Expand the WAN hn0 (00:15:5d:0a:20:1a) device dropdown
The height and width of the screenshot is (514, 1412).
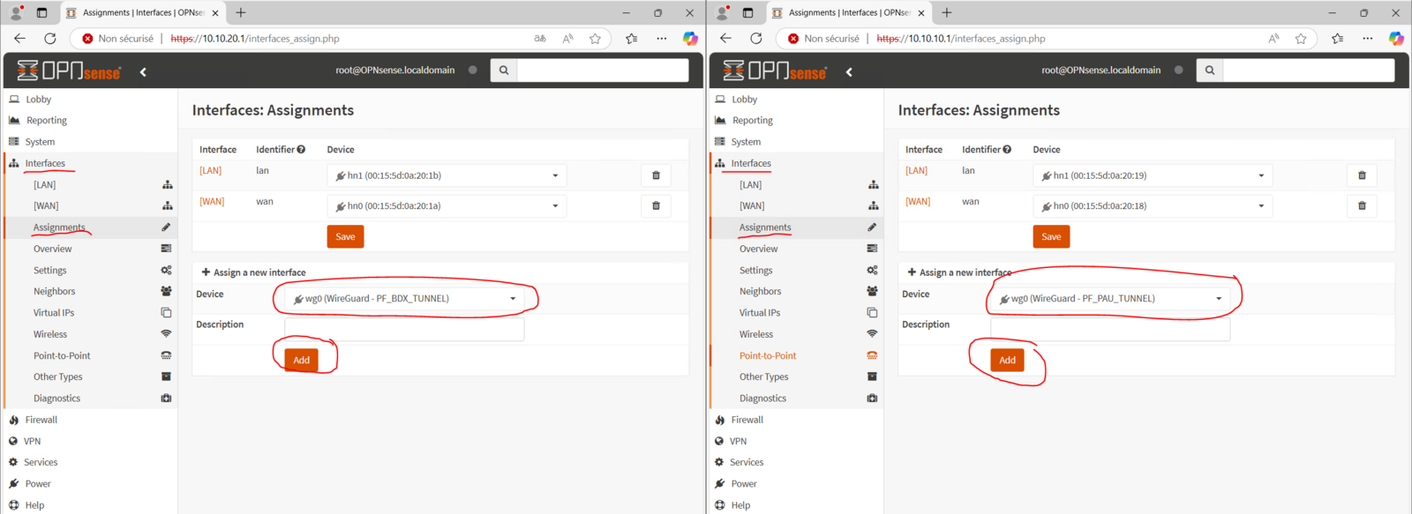pyautogui.click(x=447, y=206)
